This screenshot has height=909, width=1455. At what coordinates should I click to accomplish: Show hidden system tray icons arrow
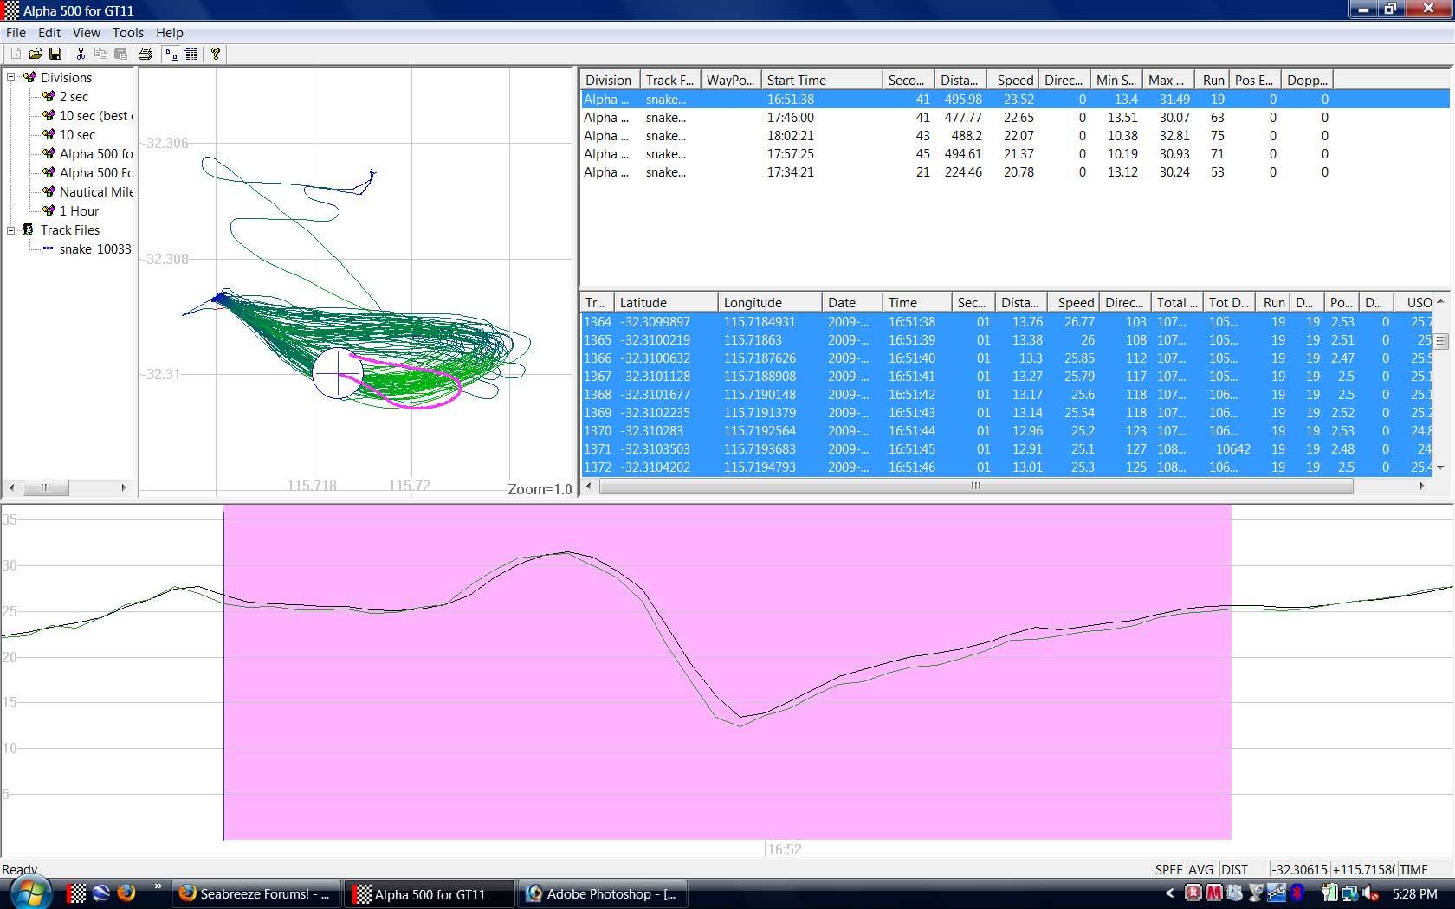[1169, 893]
